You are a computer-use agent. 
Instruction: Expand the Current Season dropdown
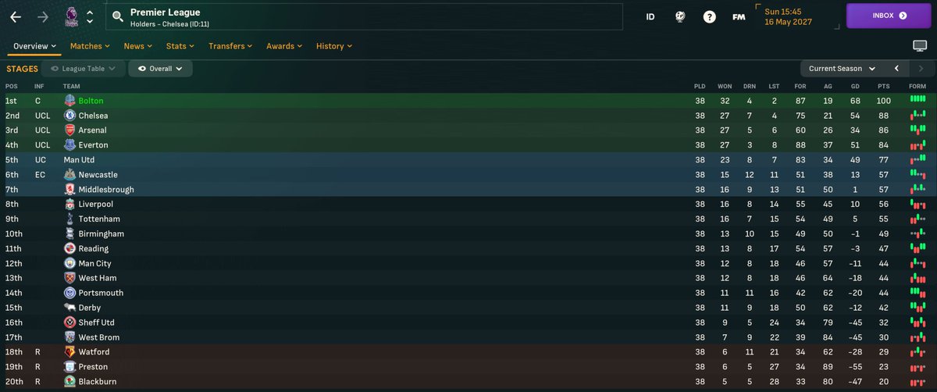pyautogui.click(x=842, y=69)
